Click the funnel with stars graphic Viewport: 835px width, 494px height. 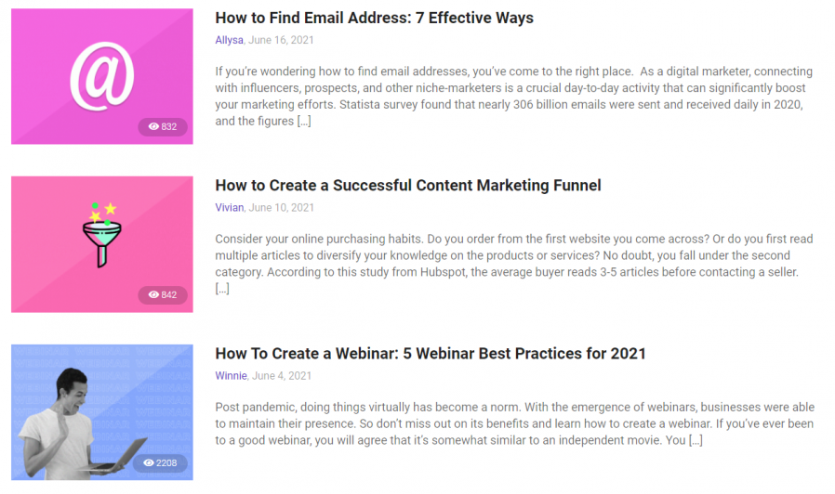click(x=101, y=235)
